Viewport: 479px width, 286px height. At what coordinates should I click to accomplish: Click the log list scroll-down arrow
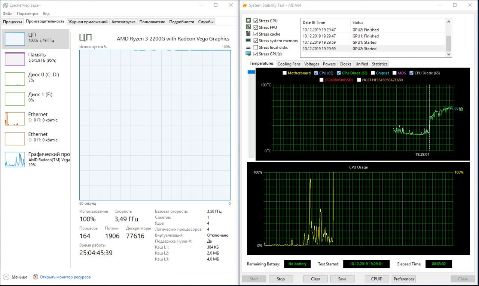coord(449,54)
